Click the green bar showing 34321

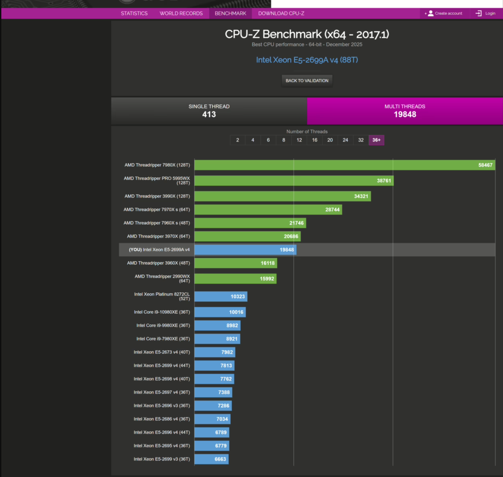tap(283, 196)
